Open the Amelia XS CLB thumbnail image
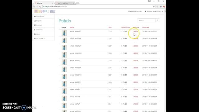 pyautogui.click(x=64, y=98)
